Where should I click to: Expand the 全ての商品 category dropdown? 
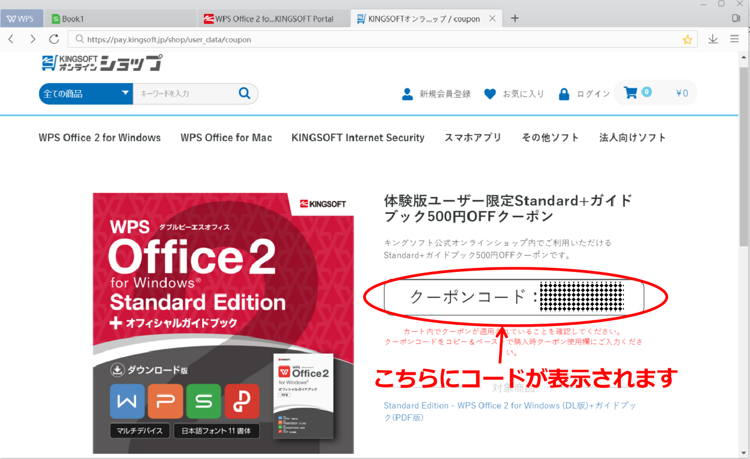(86, 94)
